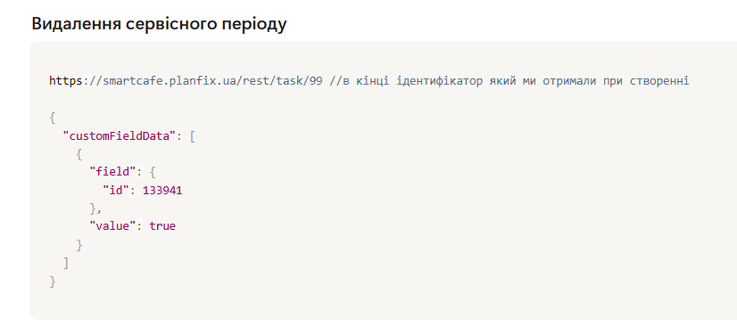Click the opening square bracket after customFieldData
Viewport: 737px width, 327px height.
(192, 136)
